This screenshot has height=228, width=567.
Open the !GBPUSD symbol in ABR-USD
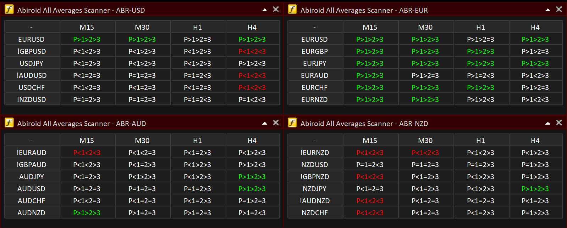32,51
